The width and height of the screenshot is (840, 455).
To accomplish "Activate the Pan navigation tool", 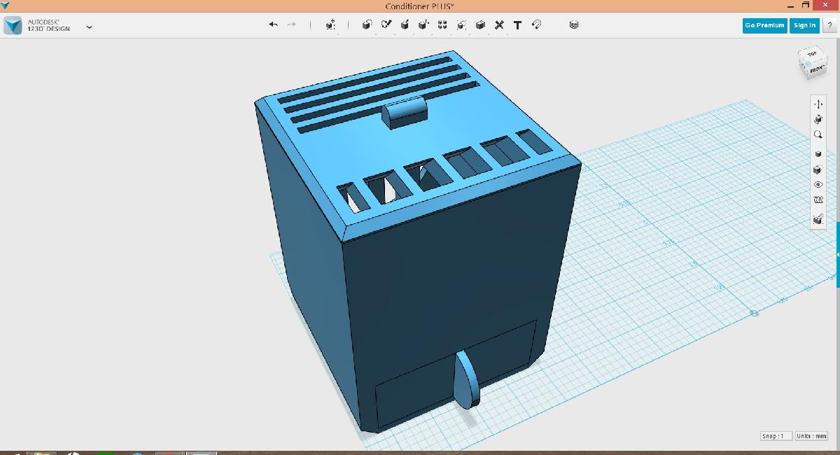I will [818, 104].
